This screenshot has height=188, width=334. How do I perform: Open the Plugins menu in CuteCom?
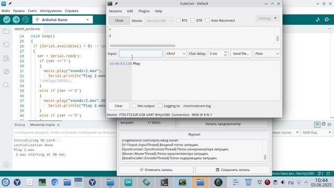click(144, 11)
